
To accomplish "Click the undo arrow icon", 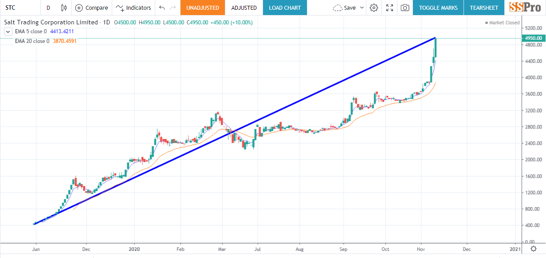I will pos(162,8).
